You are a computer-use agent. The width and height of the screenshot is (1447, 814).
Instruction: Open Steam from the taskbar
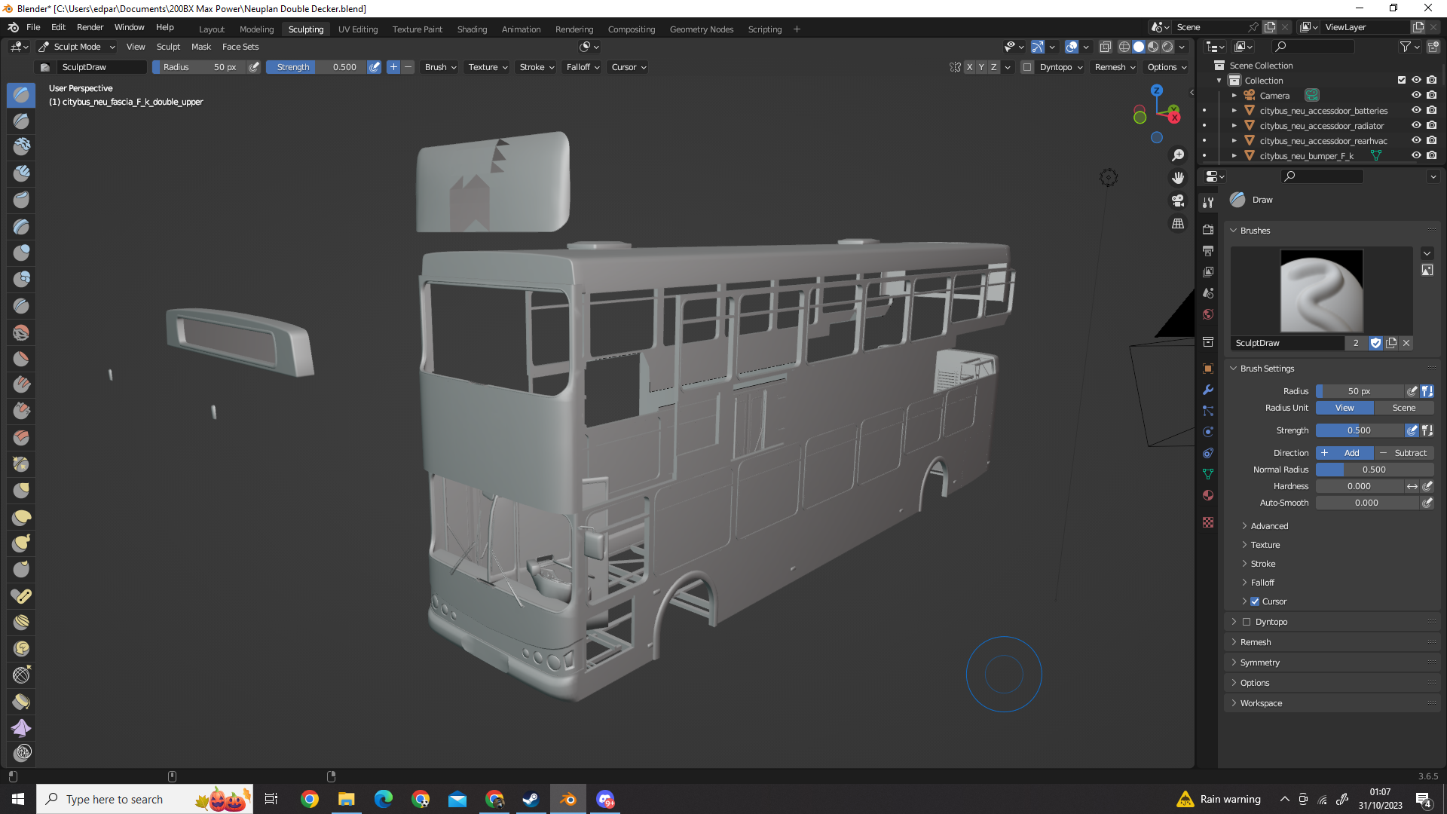coord(531,799)
